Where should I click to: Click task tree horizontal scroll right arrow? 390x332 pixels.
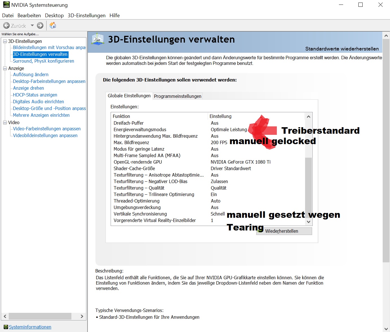[82, 316]
